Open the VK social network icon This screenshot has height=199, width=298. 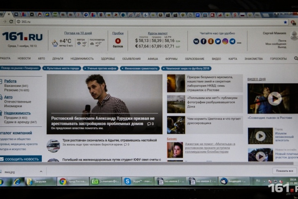196,41
